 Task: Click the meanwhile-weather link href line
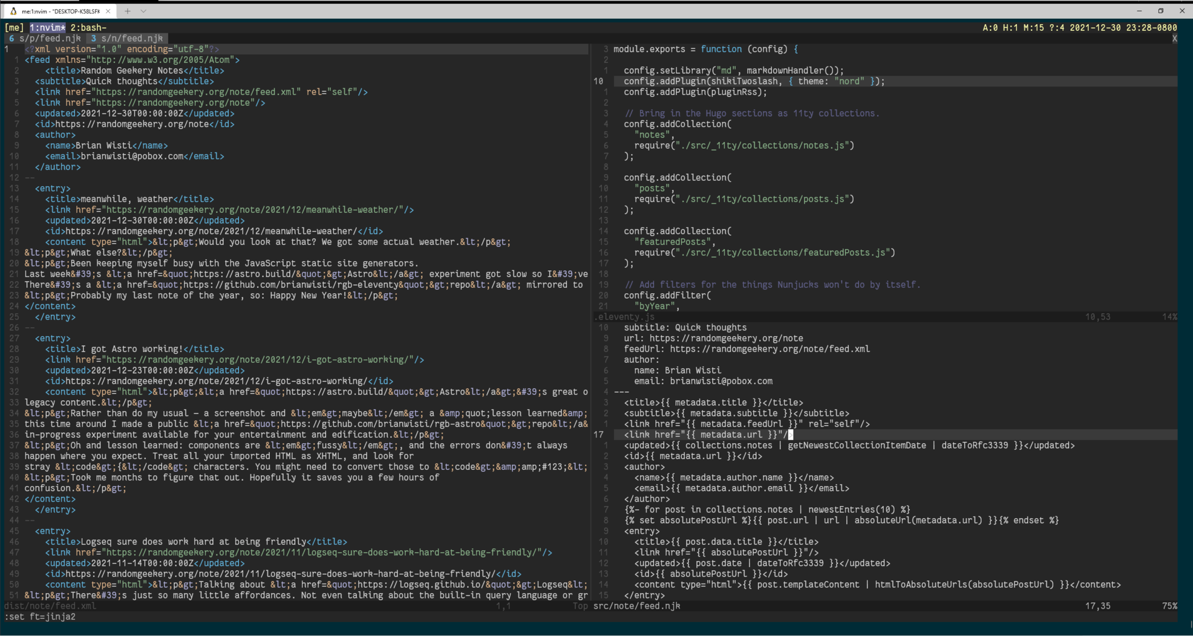click(x=229, y=210)
